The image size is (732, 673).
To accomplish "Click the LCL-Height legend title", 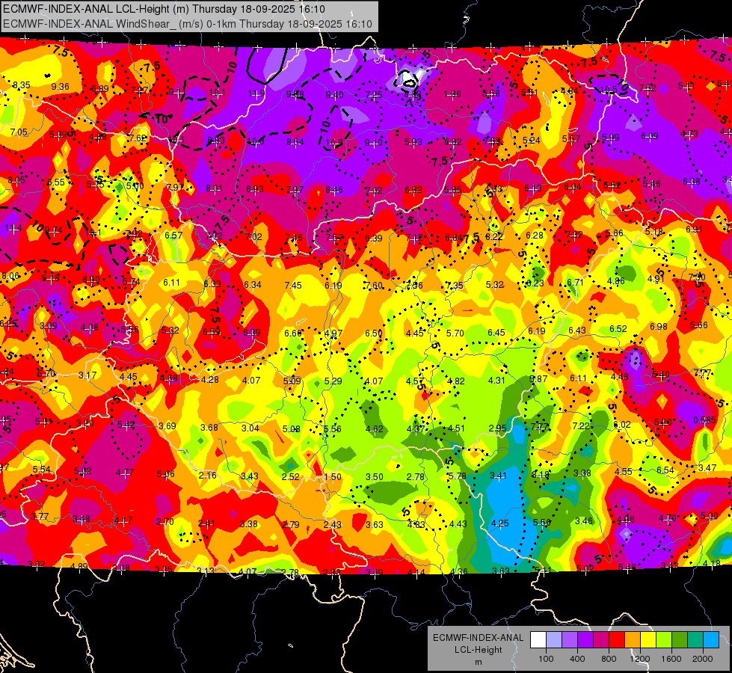I will click(478, 650).
